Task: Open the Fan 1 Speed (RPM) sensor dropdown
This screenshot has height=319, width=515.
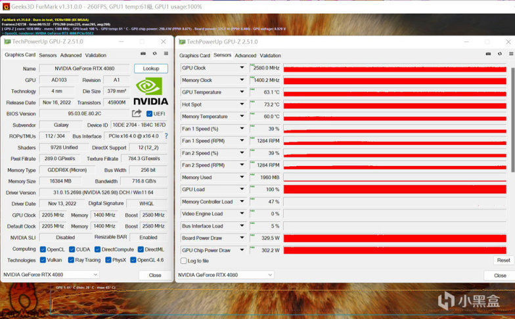Action: point(242,140)
